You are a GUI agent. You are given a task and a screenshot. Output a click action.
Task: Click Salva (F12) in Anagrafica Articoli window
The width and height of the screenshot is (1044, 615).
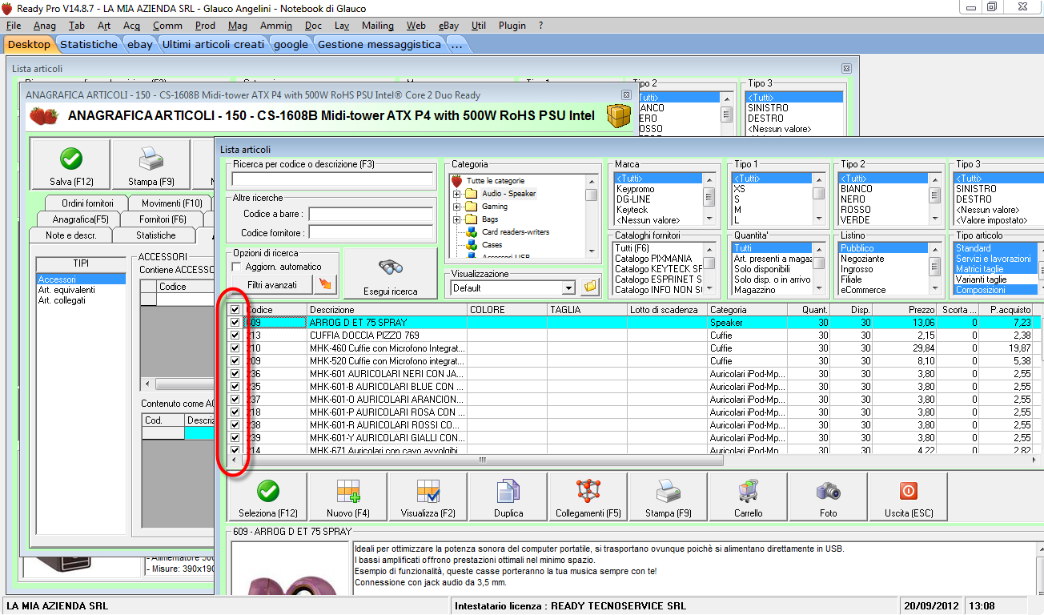click(71, 164)
